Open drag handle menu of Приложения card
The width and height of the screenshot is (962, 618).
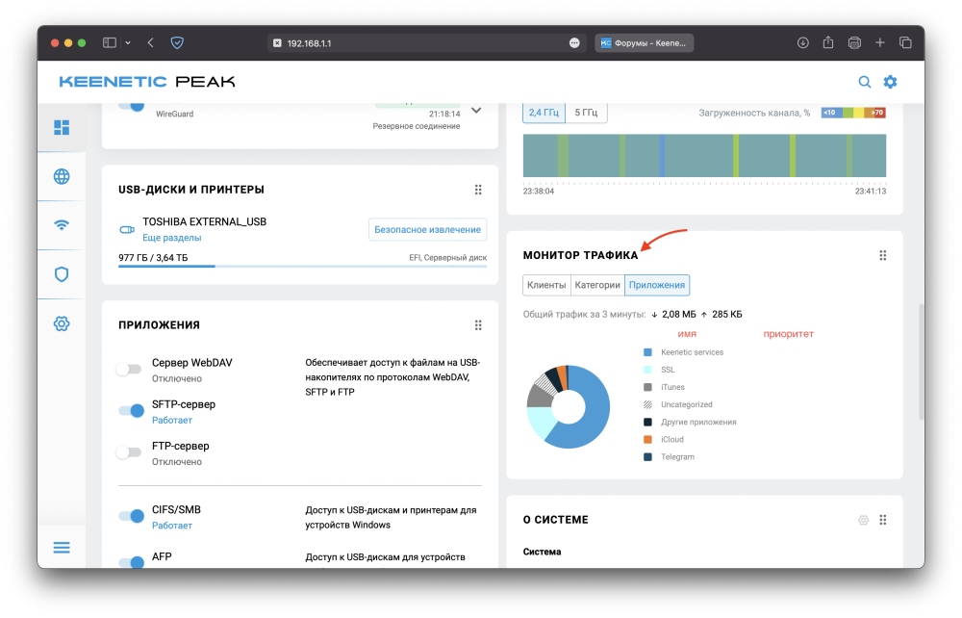click(478, 325)
